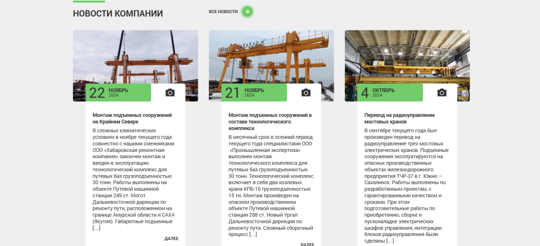Open the Крайний Север crane photo thumbnail
This screenshot has width=540, height=246.
135,56
